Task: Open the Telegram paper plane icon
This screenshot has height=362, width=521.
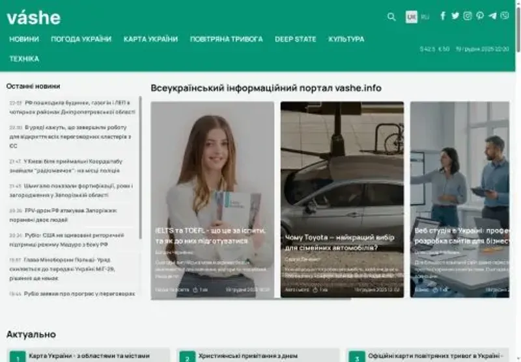Action: tap(492, 16)
